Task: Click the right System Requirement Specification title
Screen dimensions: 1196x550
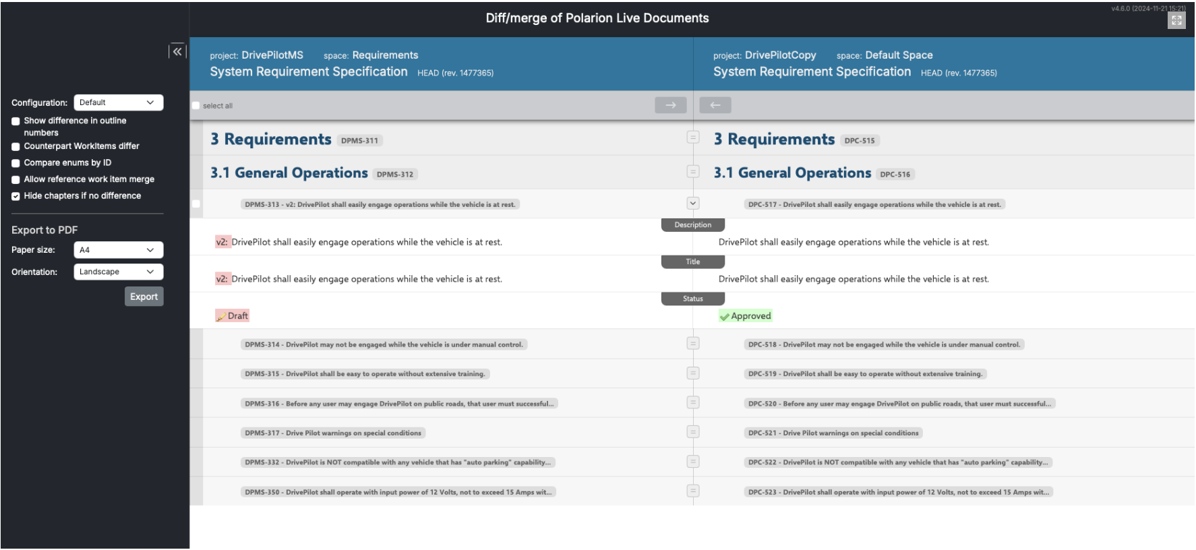Action: point(812,71)
